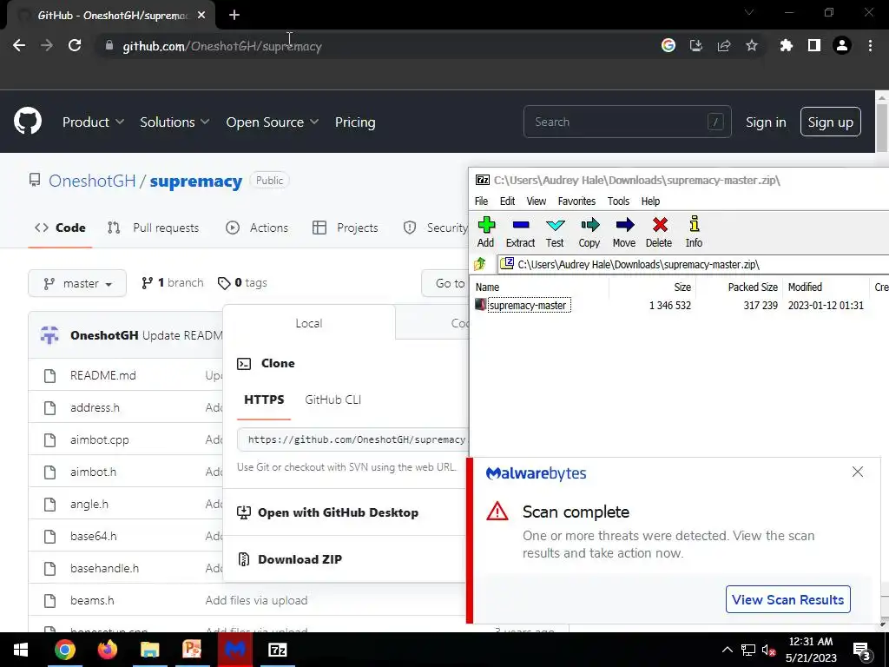Click the share page icon in address bar
This screenshot has height=667, width=889.
[724, 45]
